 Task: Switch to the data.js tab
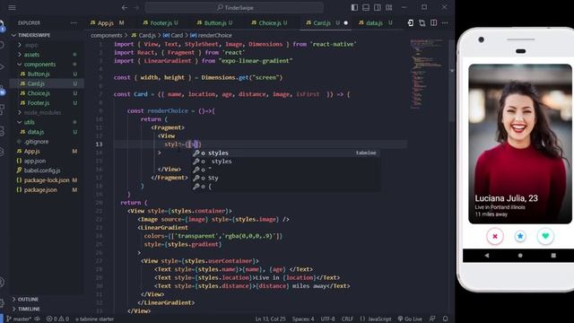[x=374, y=22]
